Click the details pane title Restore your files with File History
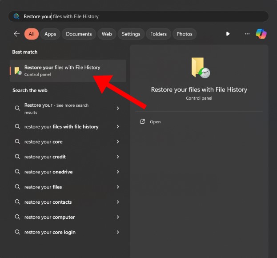This screenshot has height=258, width=277. click(199, 89)
